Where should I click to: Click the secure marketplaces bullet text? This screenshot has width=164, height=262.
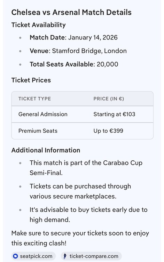click(x=80, y=191)
